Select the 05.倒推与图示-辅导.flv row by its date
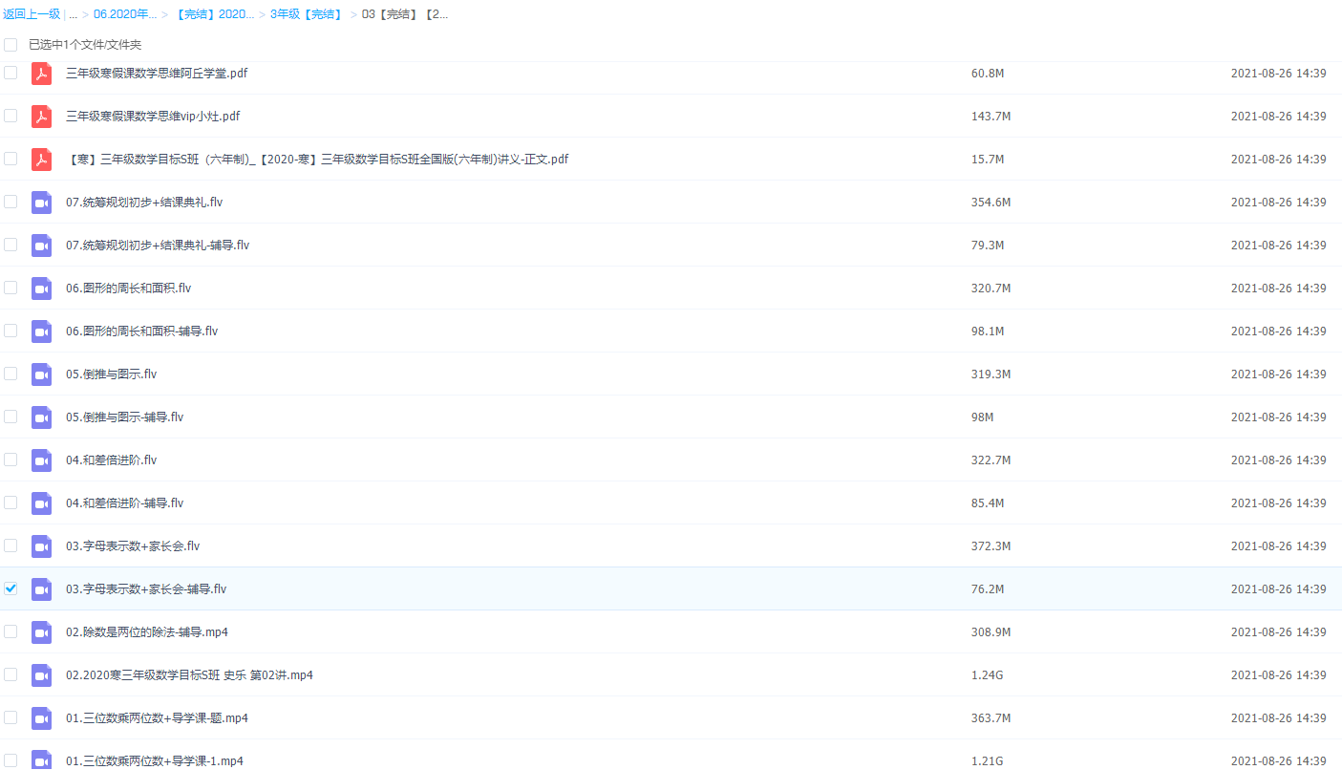 (1278, 417)
